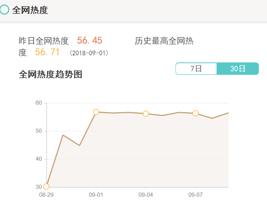Viewport: 267px width, 215px height.
Task: Click the 历史最高全网热 label
Action: point(164,41)
